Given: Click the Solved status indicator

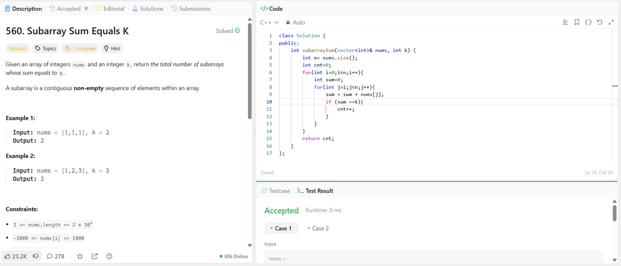Looking at the screenshot, I should tap(228, 31).
